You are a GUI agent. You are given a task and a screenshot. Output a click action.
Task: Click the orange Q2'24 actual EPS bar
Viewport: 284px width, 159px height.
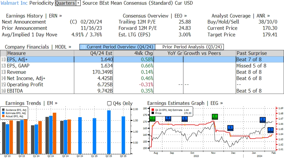coord(54,133)
